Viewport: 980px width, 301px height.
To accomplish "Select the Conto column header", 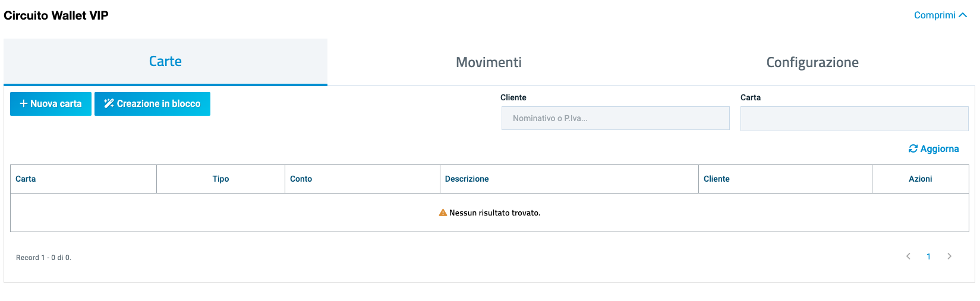I will click(301, 179).
